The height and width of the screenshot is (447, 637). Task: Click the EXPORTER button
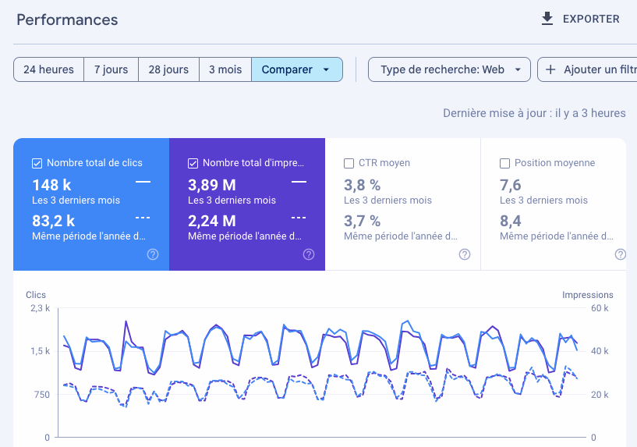[x=590, y=19]
